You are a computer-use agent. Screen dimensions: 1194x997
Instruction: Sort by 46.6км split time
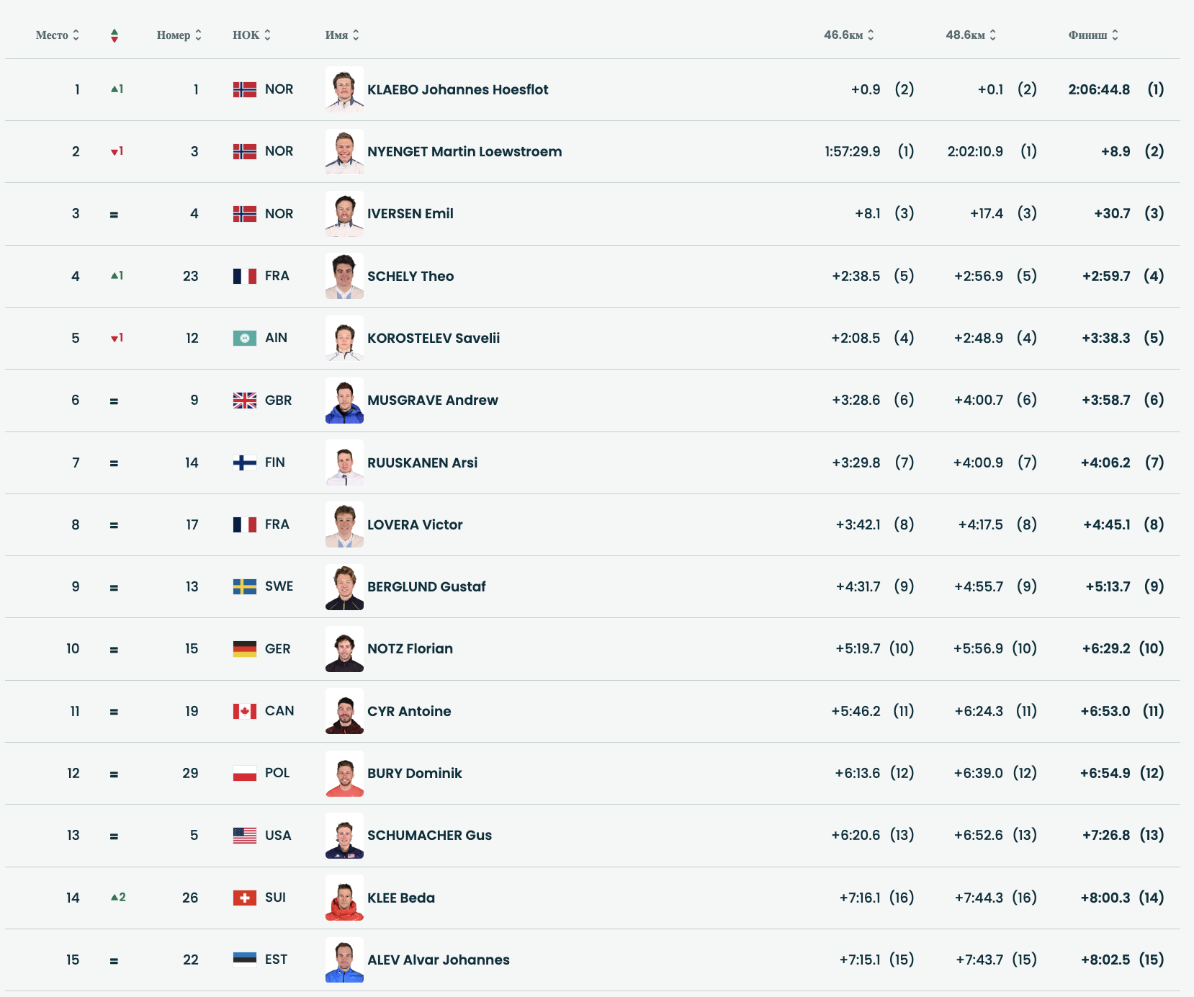[848, 35]
